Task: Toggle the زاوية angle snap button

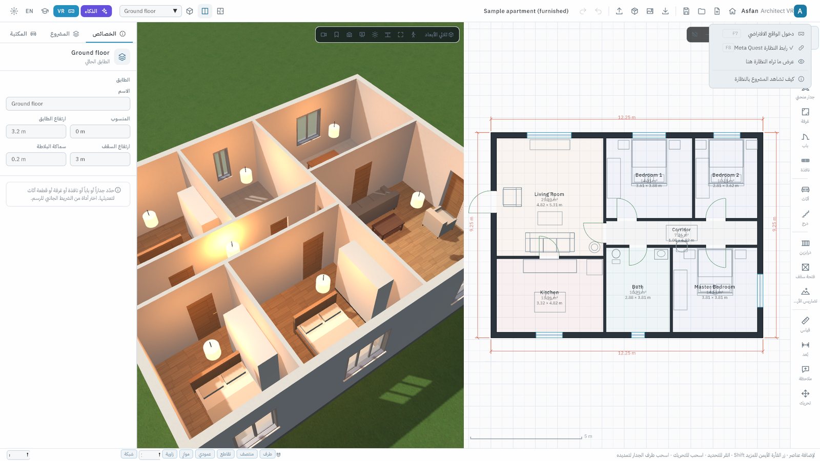Action: (170, 454)
